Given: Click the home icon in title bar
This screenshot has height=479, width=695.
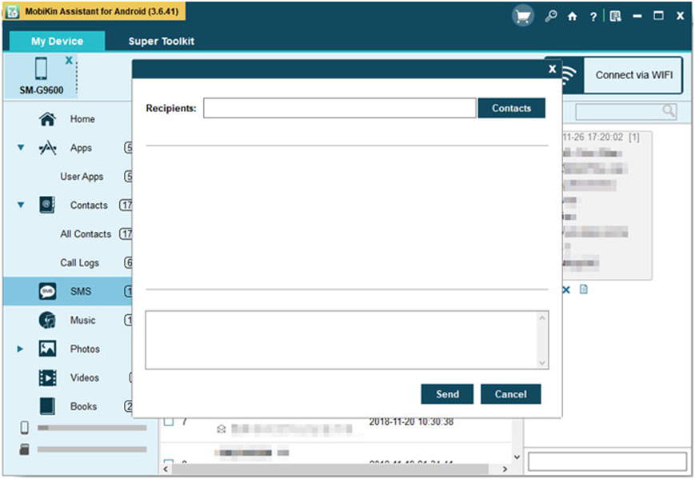Looking at the screenshot, I should pyautogui.click(x=572, y=16).
